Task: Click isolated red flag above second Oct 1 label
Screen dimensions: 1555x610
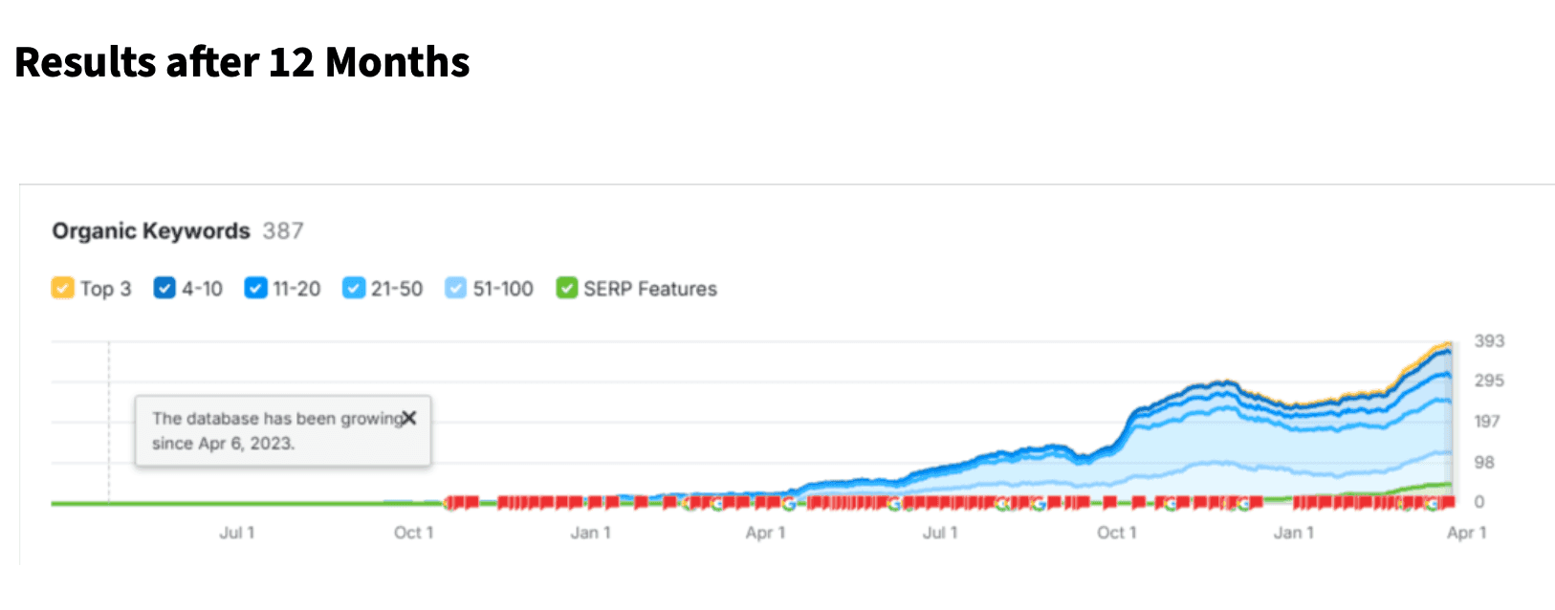Action: pyautogui.click(x=1109, y=502)
